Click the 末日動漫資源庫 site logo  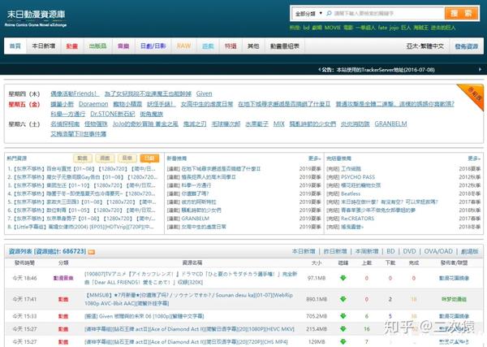tap(36, 18)
